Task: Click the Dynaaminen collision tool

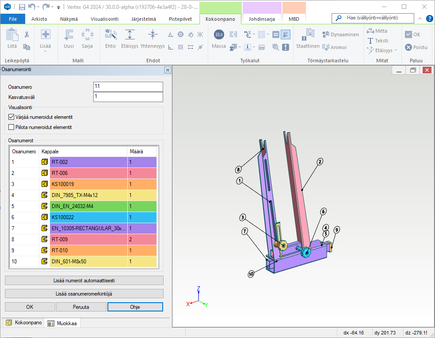Action: pyautogui.click(x=340, y=34)
